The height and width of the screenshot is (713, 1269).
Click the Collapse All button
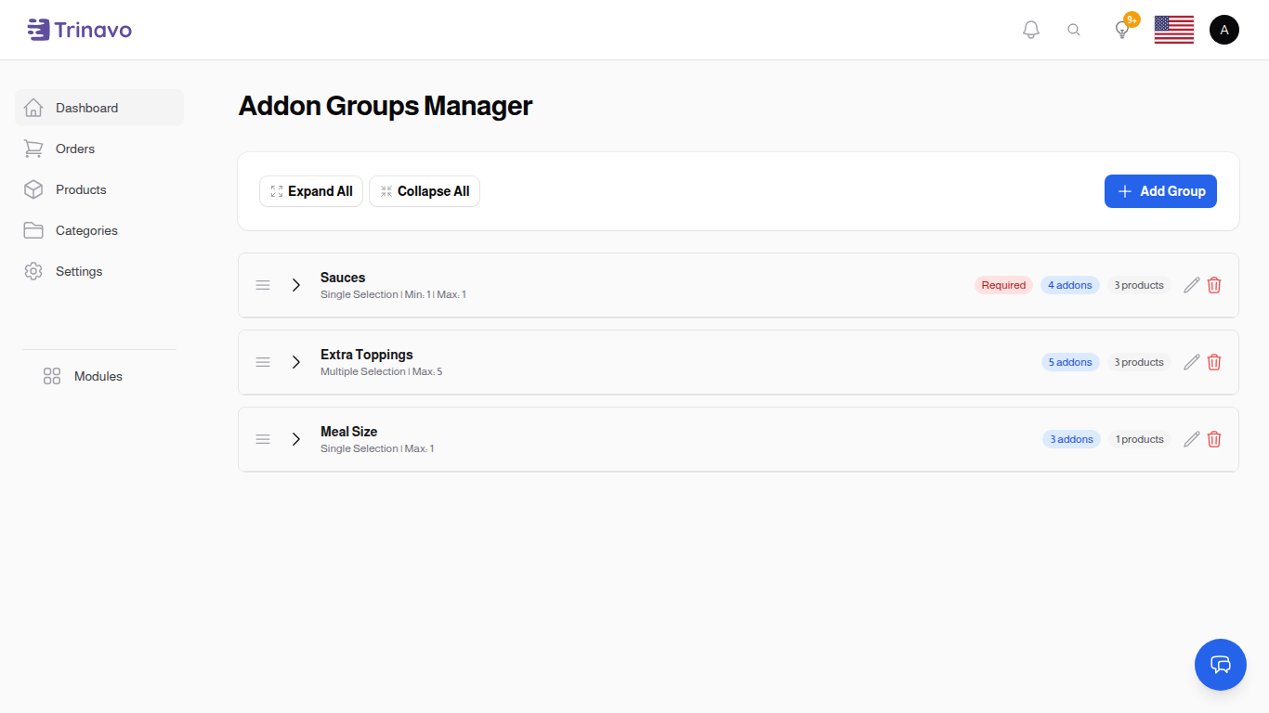point(425,191)
